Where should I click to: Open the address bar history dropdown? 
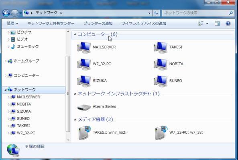click(x=149, y=13)
